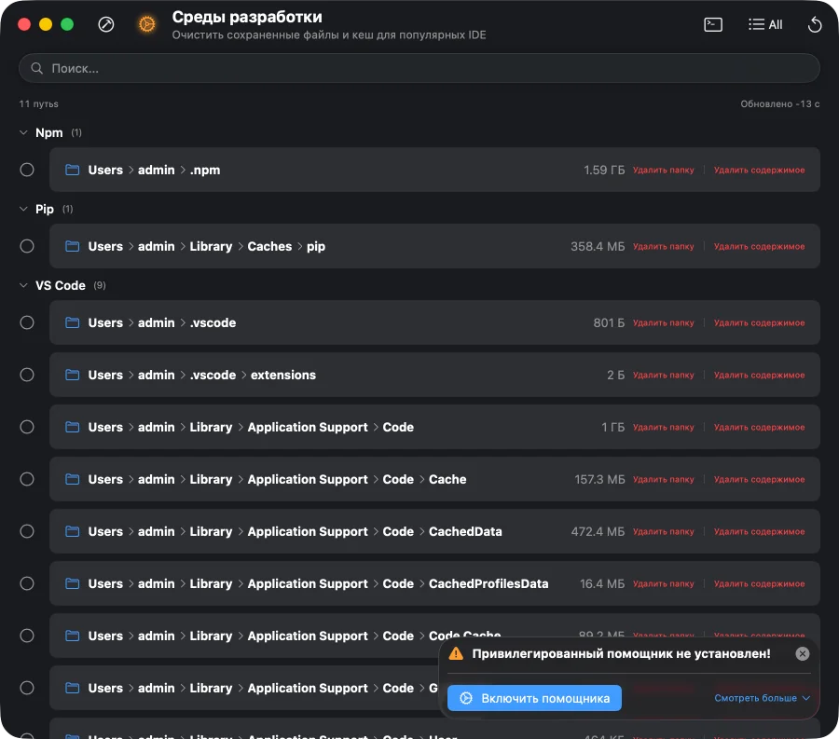Click folder icon of 1 ГБ Code row
Screen dimensions: 839x739
pyautogui.click(x=72, y=427)
